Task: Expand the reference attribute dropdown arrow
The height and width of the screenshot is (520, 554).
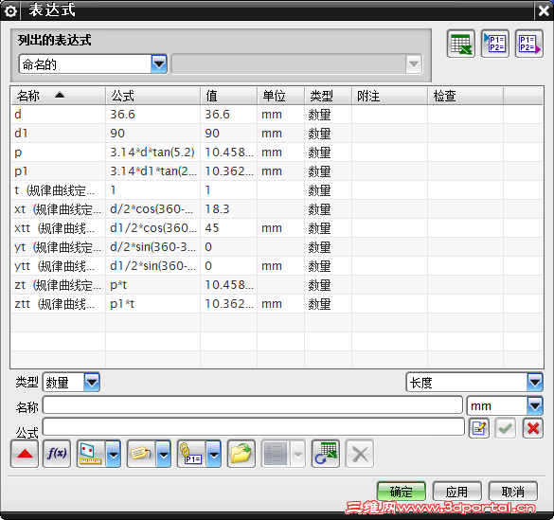Action: 163,454
